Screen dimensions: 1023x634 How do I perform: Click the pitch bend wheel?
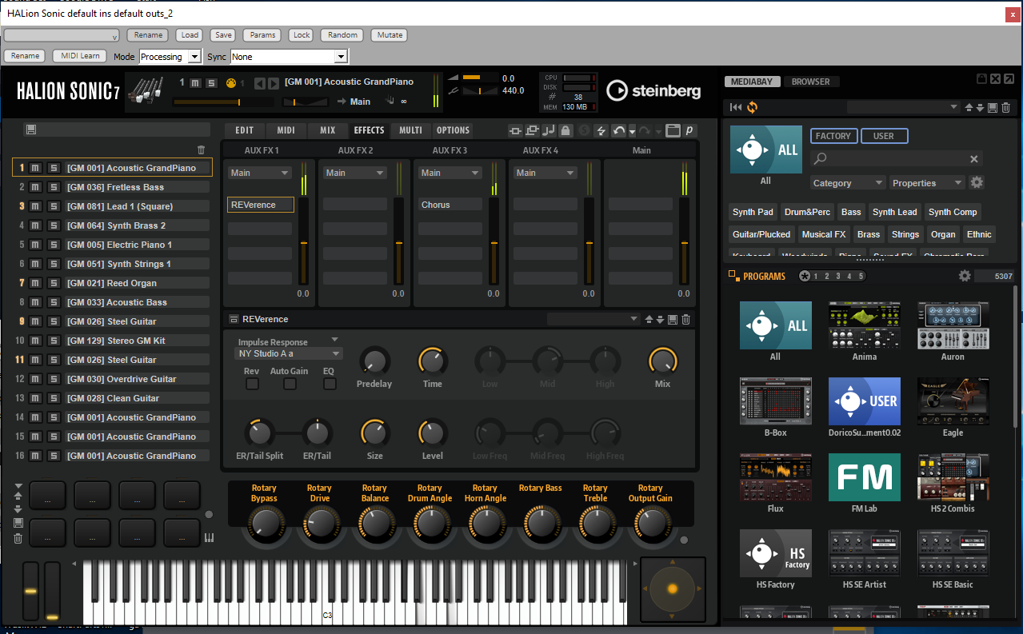(x=30, y=591)
